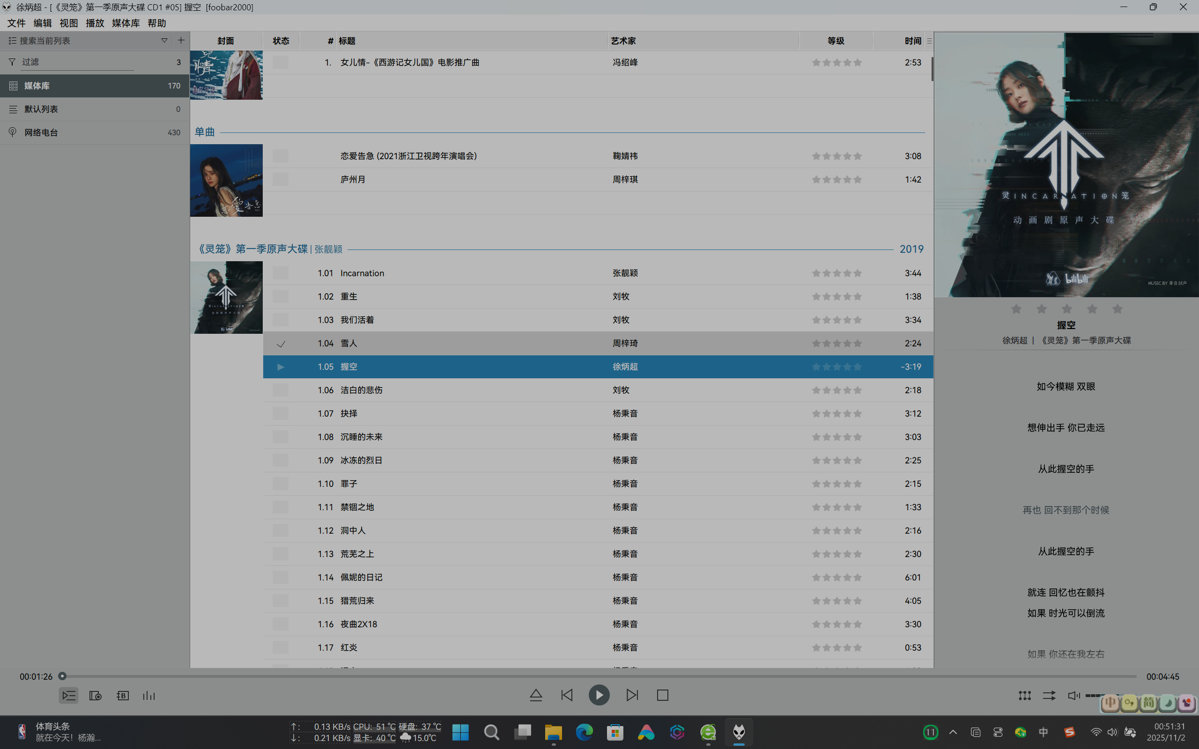Open the 媒体库 menu
Image resolution: width=1199 pixels, height=749 pixels.
[126, 23]
